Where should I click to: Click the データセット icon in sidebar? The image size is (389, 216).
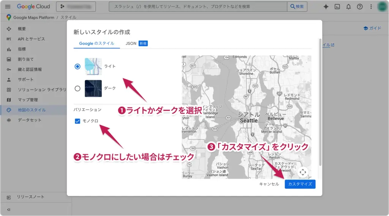tap(9, 120)
